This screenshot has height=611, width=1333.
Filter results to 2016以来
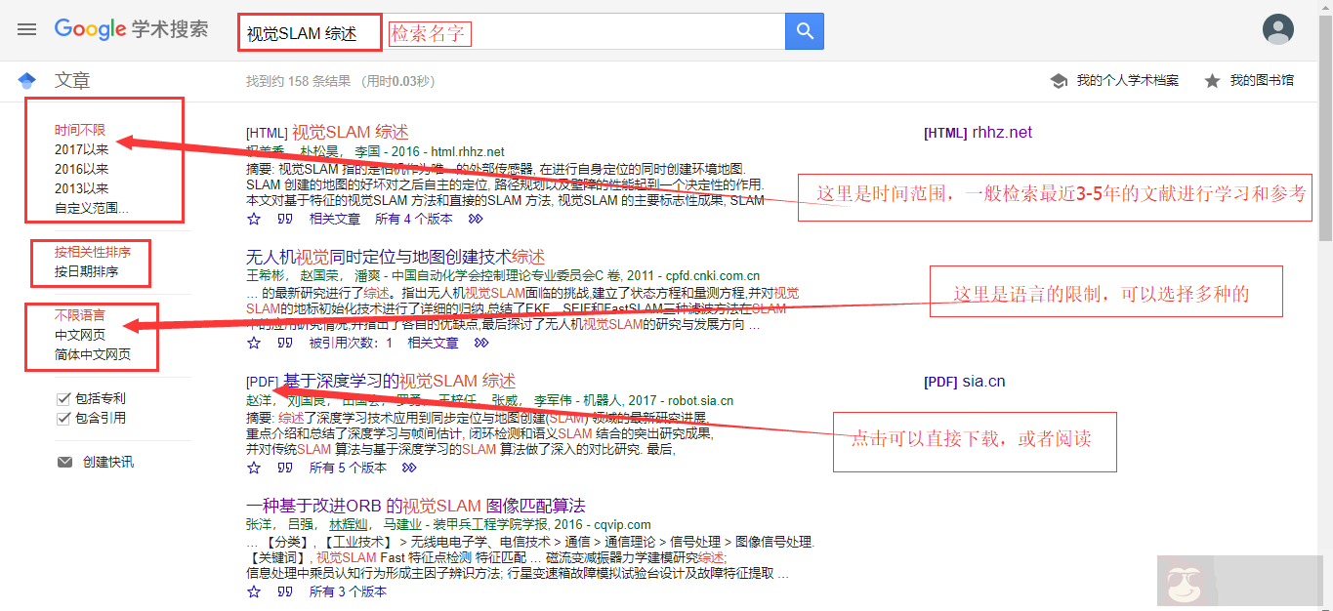tap(82, 169)
